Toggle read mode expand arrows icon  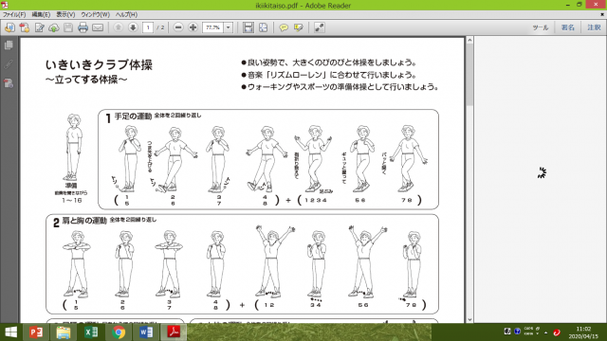[319, 27]
